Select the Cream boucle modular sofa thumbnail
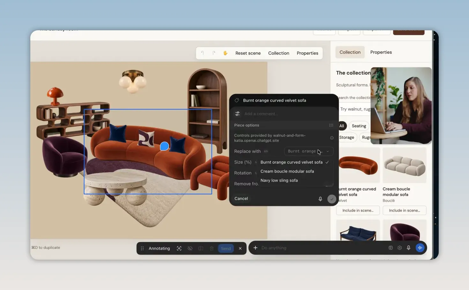This screenshot has width=469, height=290. pos(404,165)
